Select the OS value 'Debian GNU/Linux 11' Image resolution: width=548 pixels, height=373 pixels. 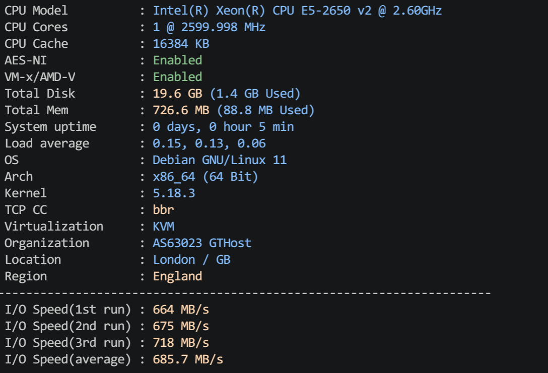click(x=220, y=160)
